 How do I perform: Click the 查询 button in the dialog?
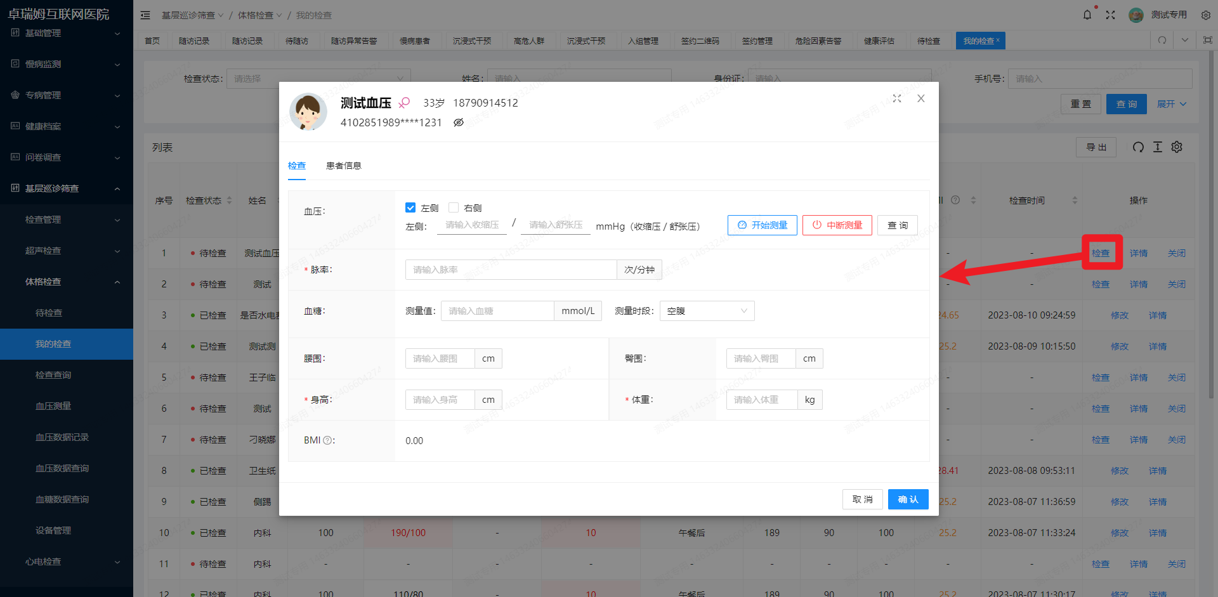point(898,225)
